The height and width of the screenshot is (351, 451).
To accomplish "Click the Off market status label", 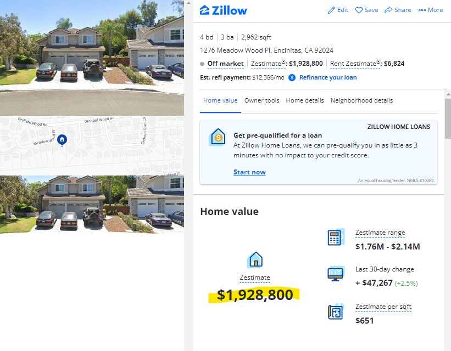I will coord(225,64).
